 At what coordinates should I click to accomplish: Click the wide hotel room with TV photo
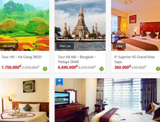[x=107, y=100]
